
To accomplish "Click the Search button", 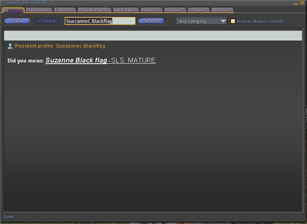I will click(151, 21).
